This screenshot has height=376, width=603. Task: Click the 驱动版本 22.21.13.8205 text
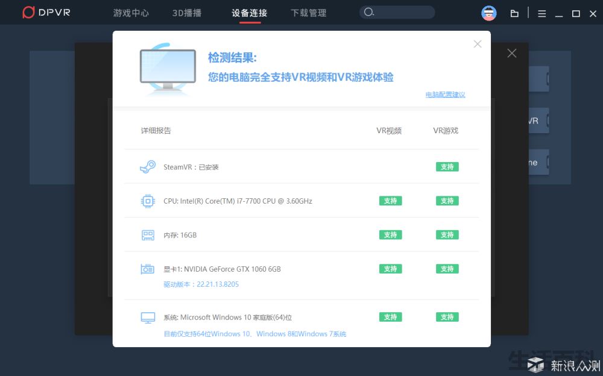pos(201,284)
